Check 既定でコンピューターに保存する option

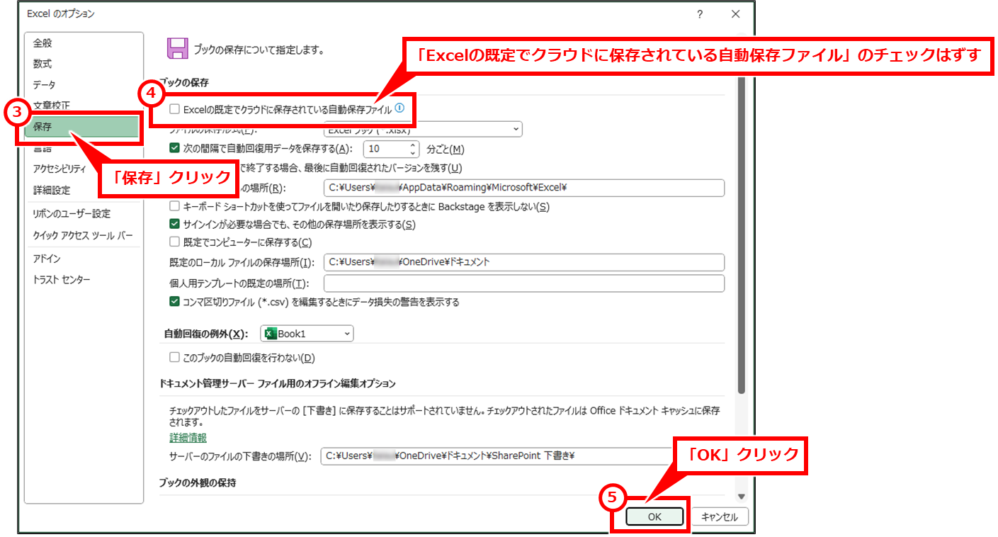coord(175,242)
